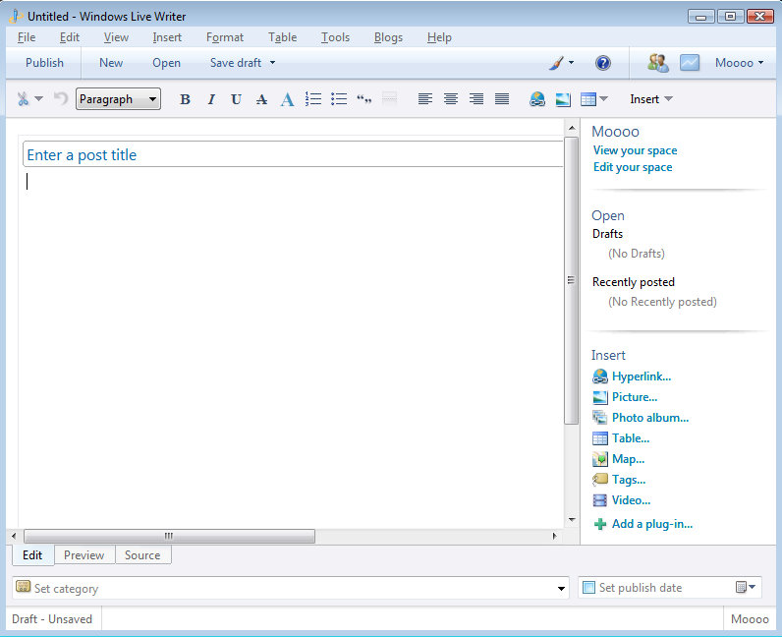Click the Cut scissors icon
This screenshot has width=782, height=637.
[23, 99]
